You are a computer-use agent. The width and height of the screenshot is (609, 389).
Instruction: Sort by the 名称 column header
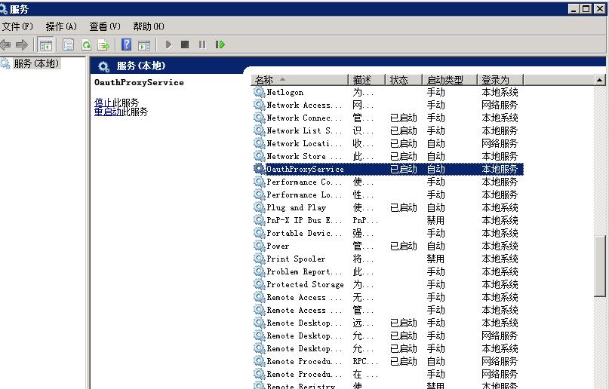click(x=300, y=80)
